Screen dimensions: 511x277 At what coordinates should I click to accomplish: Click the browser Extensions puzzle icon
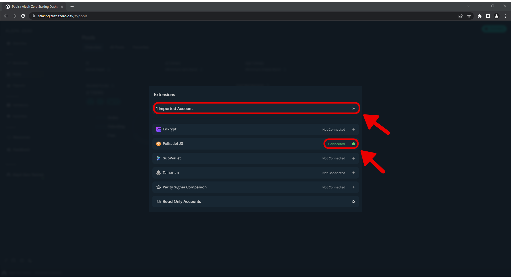[x=479, y=16]
